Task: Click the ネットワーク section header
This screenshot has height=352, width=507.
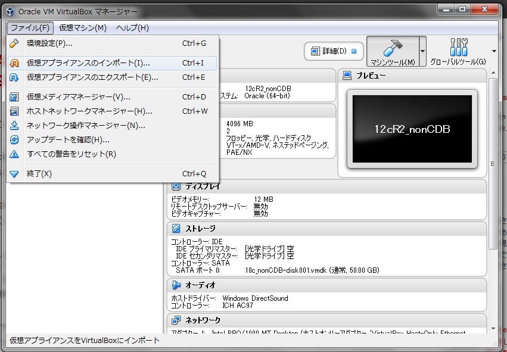Action: 326,320
